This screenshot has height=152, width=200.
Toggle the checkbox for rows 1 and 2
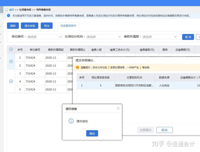(11, 61)
